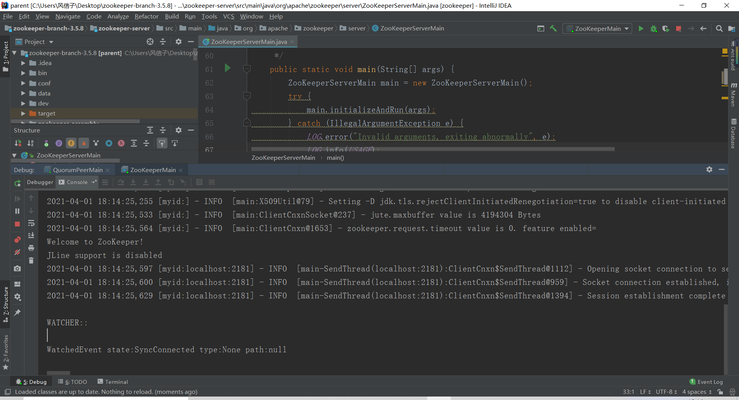The height and width of the screenshot is (400, 739).
Task: Pause the program in debug panel
Action: coord(17,211)
